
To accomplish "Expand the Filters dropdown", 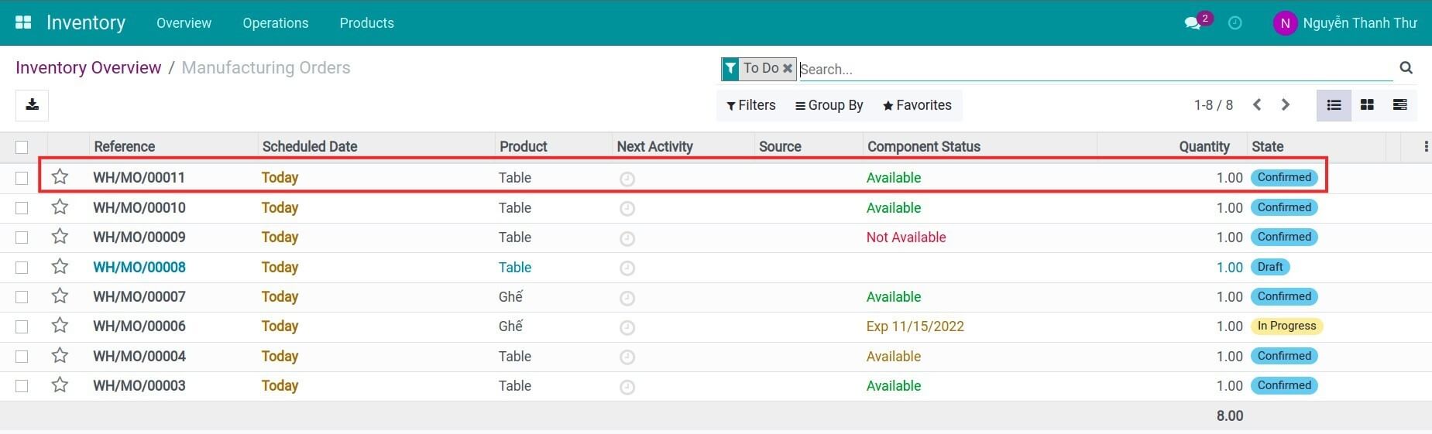I will point(750,105).
